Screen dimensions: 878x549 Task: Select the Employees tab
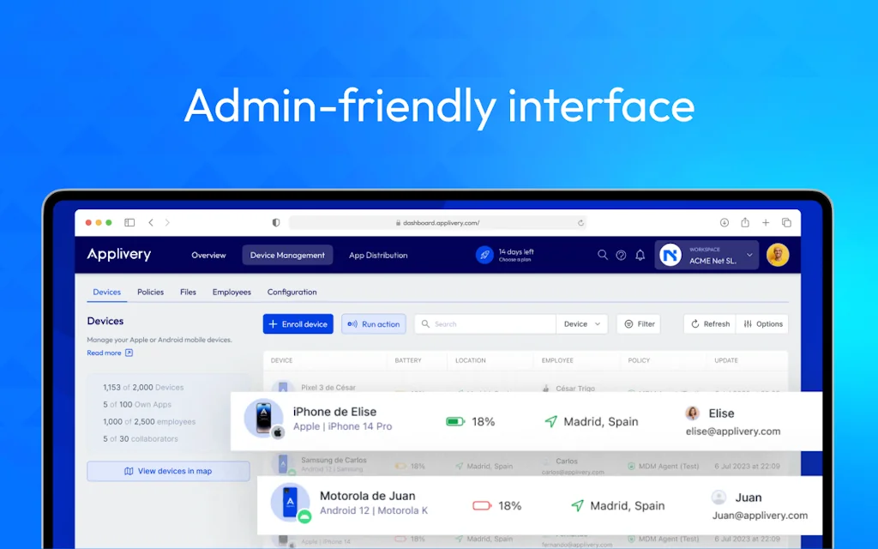(x=232, y=292)
